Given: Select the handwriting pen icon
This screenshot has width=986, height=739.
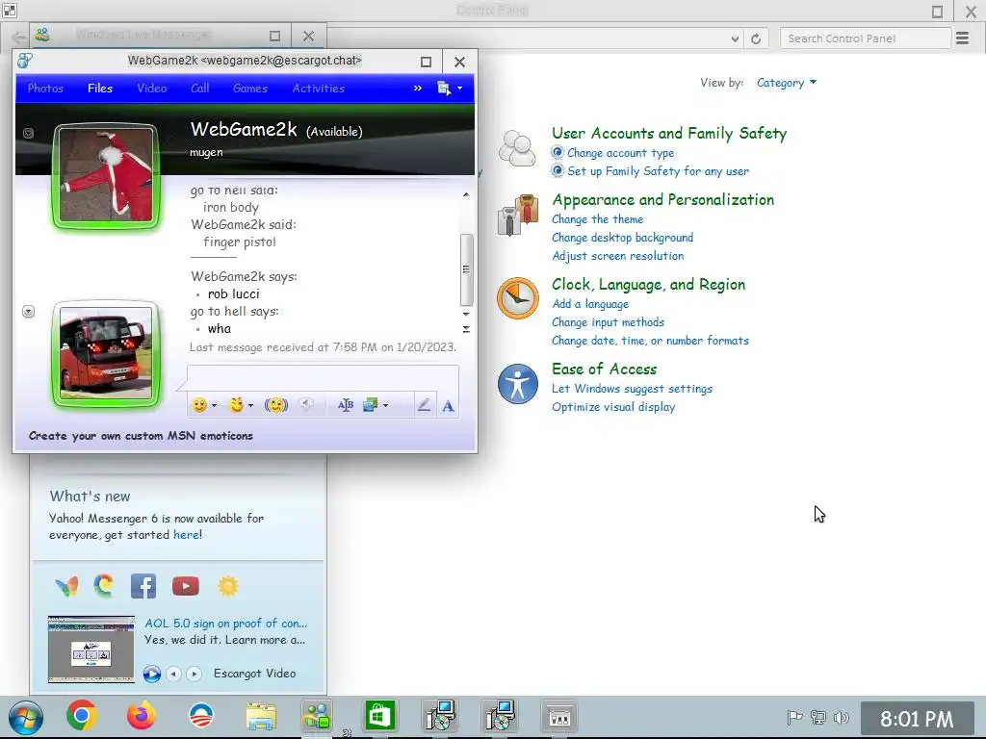Looking at the screenshot, I should pos(425,405).
